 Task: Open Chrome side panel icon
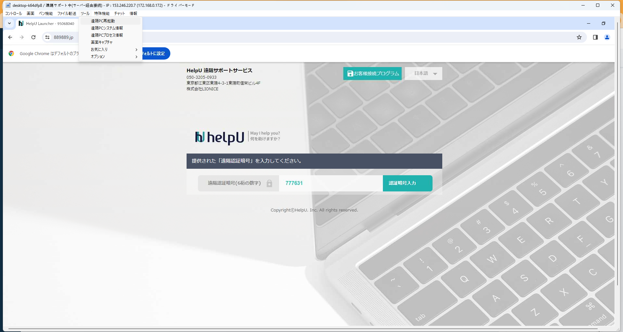[595, 37]
